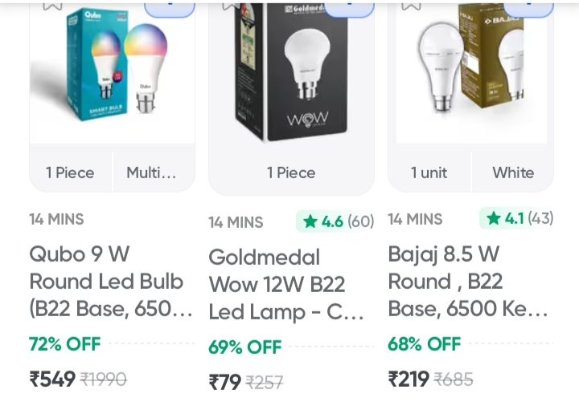The width and height of the screenshot is (579, 406).
Task: Add the Goldmedal lamp to cart
Action: pyautogui.click(x=349, y=7)
